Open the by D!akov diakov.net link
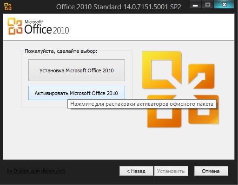Screen dimensions: 238x185 36,171
